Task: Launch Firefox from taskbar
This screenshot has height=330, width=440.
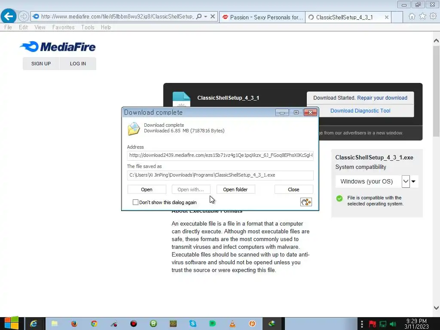Action: click(74, 324)
